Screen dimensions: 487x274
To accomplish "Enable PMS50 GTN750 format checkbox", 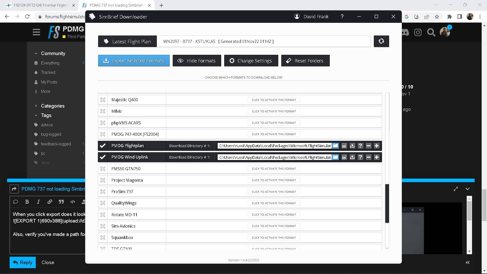I will click(x=103, y=169).
